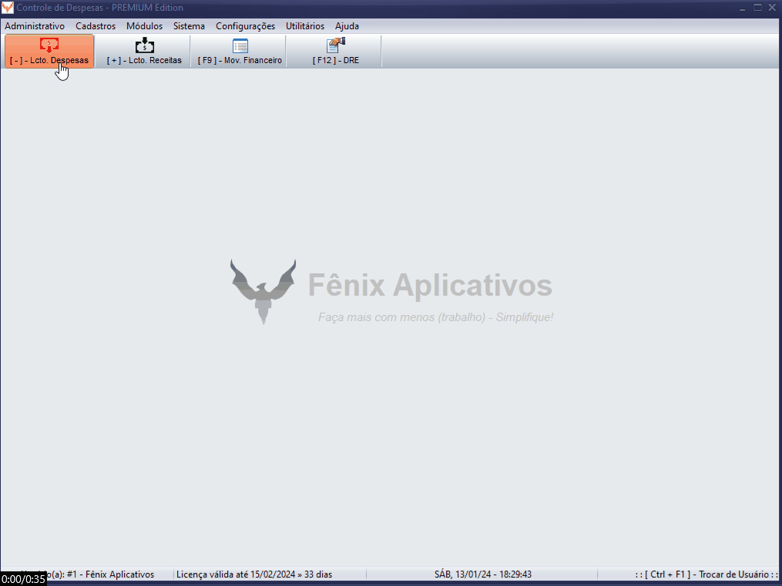
Task: Close the Controle de Despesas window
Action: (x=772, y=8)
